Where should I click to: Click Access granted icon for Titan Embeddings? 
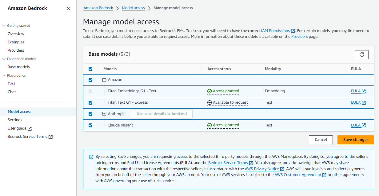tap(209, 91)
